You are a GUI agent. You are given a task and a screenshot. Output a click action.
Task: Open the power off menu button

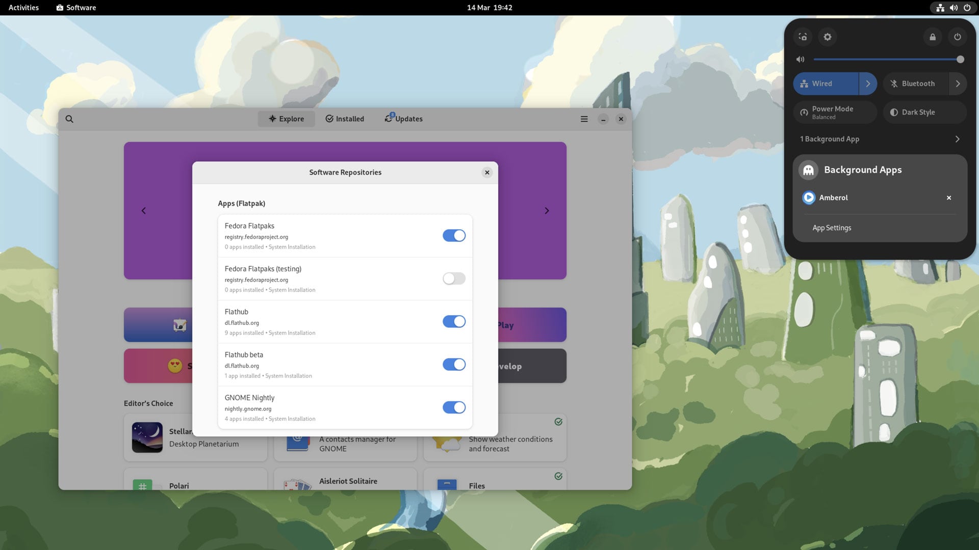tap(958, 37)
